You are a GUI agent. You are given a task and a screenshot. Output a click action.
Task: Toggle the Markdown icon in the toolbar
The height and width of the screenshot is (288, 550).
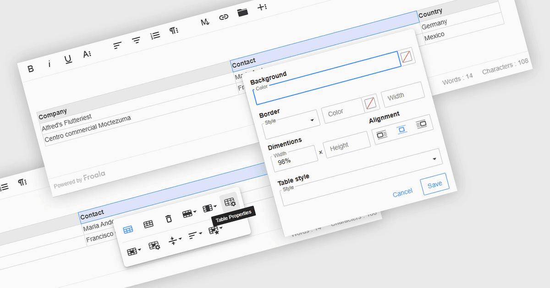[x=205, y=22]
